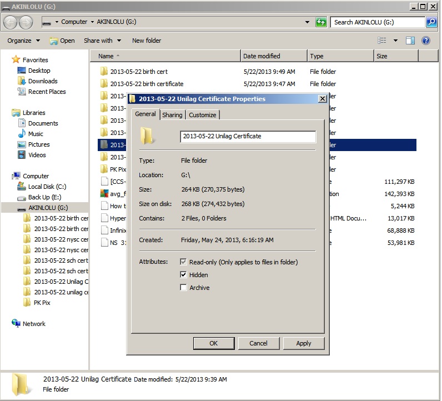Open the blue Help icon
Viewport: 442px width, 401px height.
click(x=426, y=41)
